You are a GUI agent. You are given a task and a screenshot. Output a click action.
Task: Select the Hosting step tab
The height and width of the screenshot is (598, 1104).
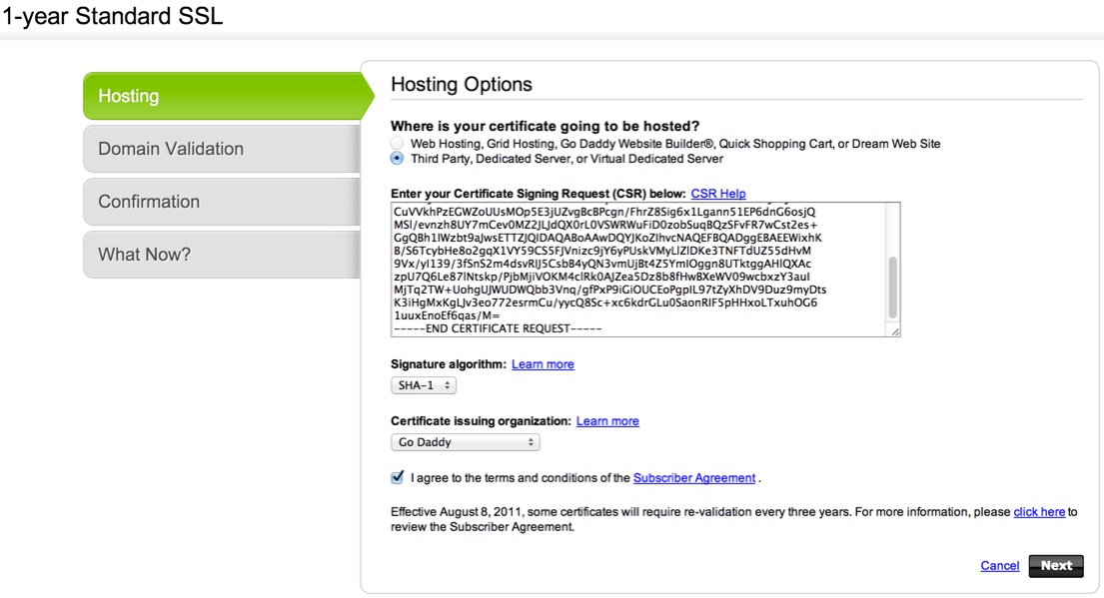click(220, 96)
